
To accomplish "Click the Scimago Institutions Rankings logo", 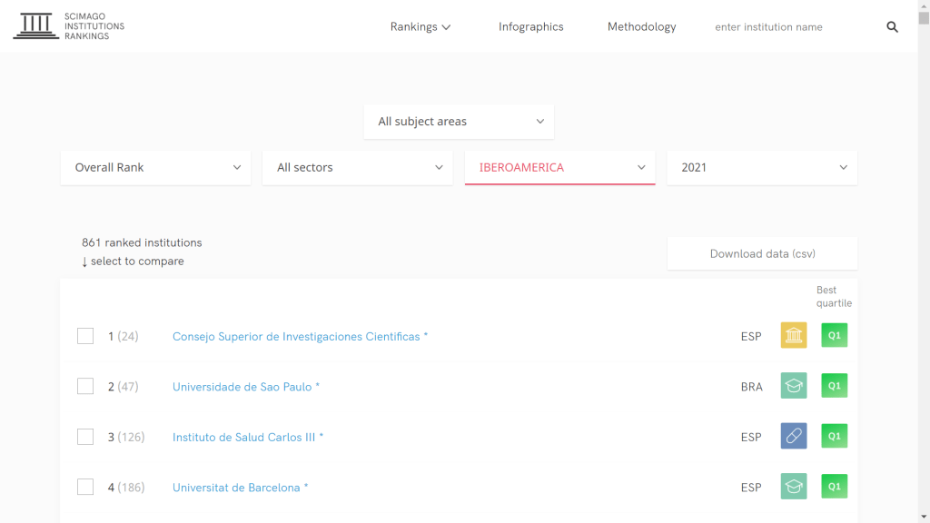I will [69, 26].
